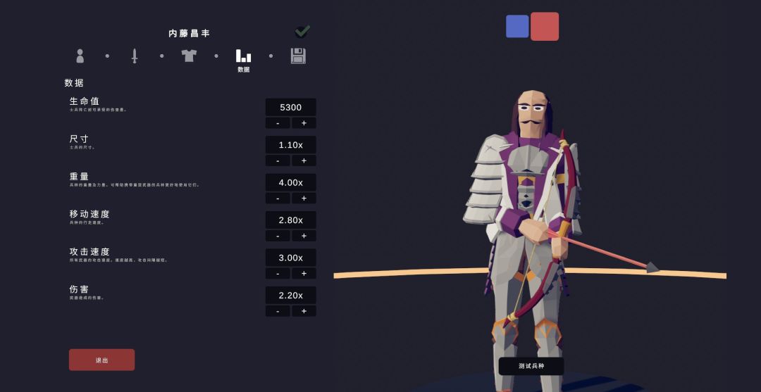Increase 尺寸 with the plus button

[x=304, y=160]
